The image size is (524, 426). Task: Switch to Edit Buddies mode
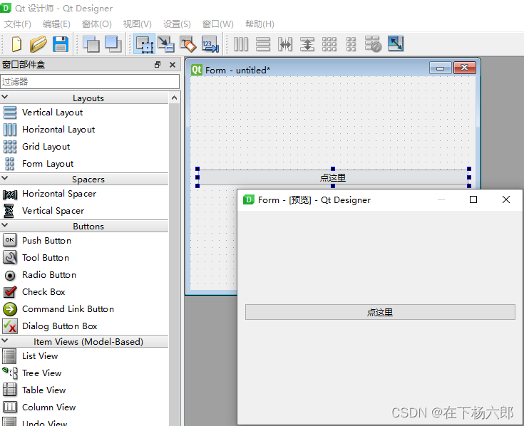[188, 44]
